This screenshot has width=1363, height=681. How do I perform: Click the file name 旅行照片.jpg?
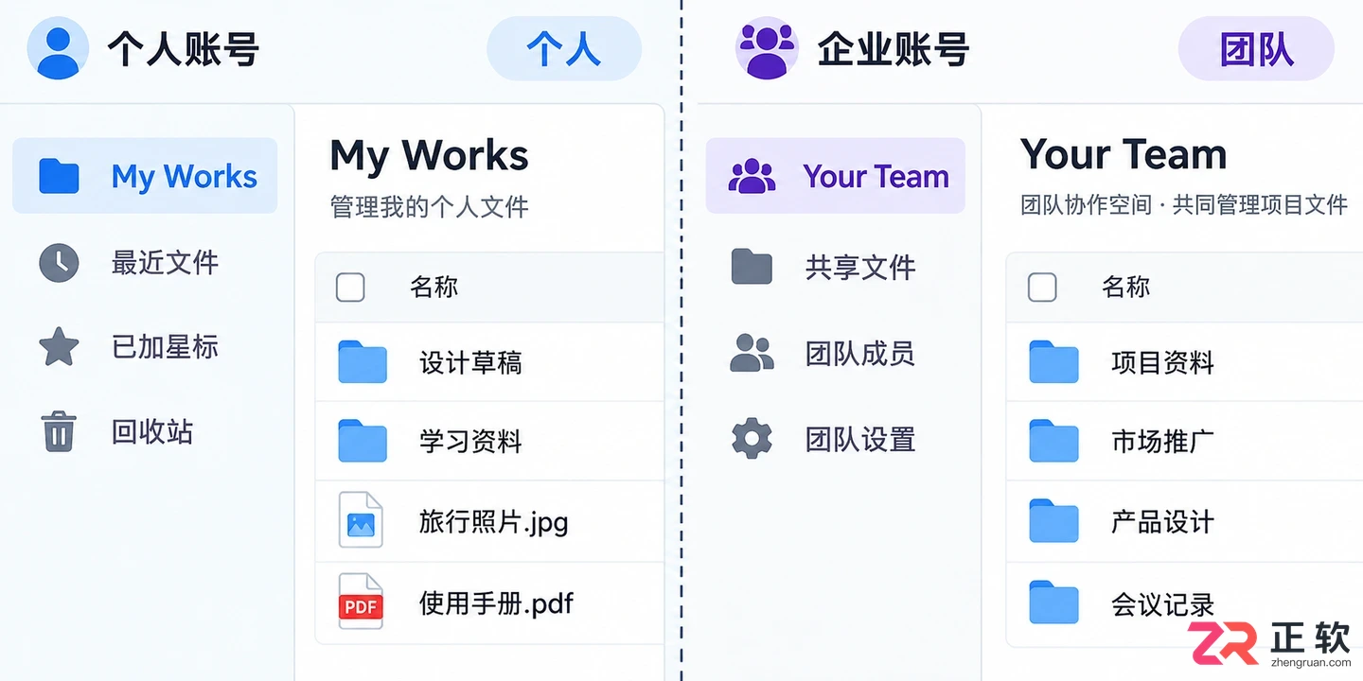point(494,522)
